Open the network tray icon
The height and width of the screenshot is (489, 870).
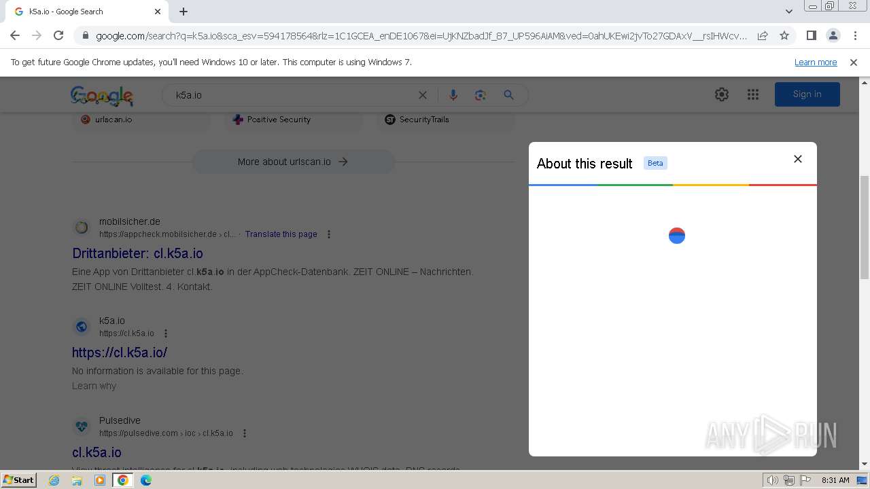[789, 480]
